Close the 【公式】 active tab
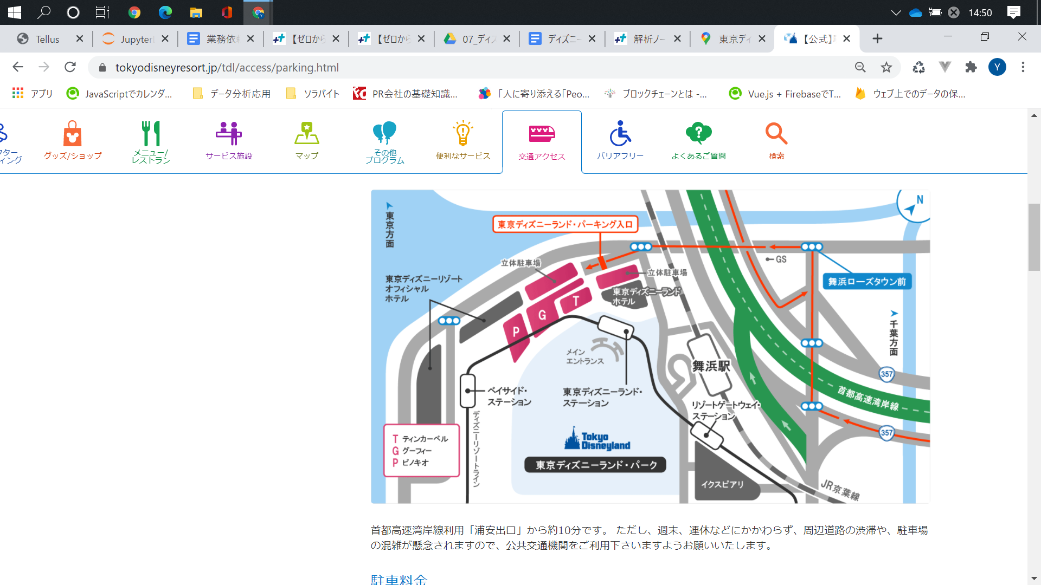The height and width of the screenshot is (585, 1041). (847, 39)
